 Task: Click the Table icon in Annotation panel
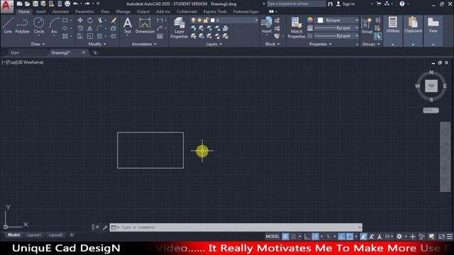[160, 36]
